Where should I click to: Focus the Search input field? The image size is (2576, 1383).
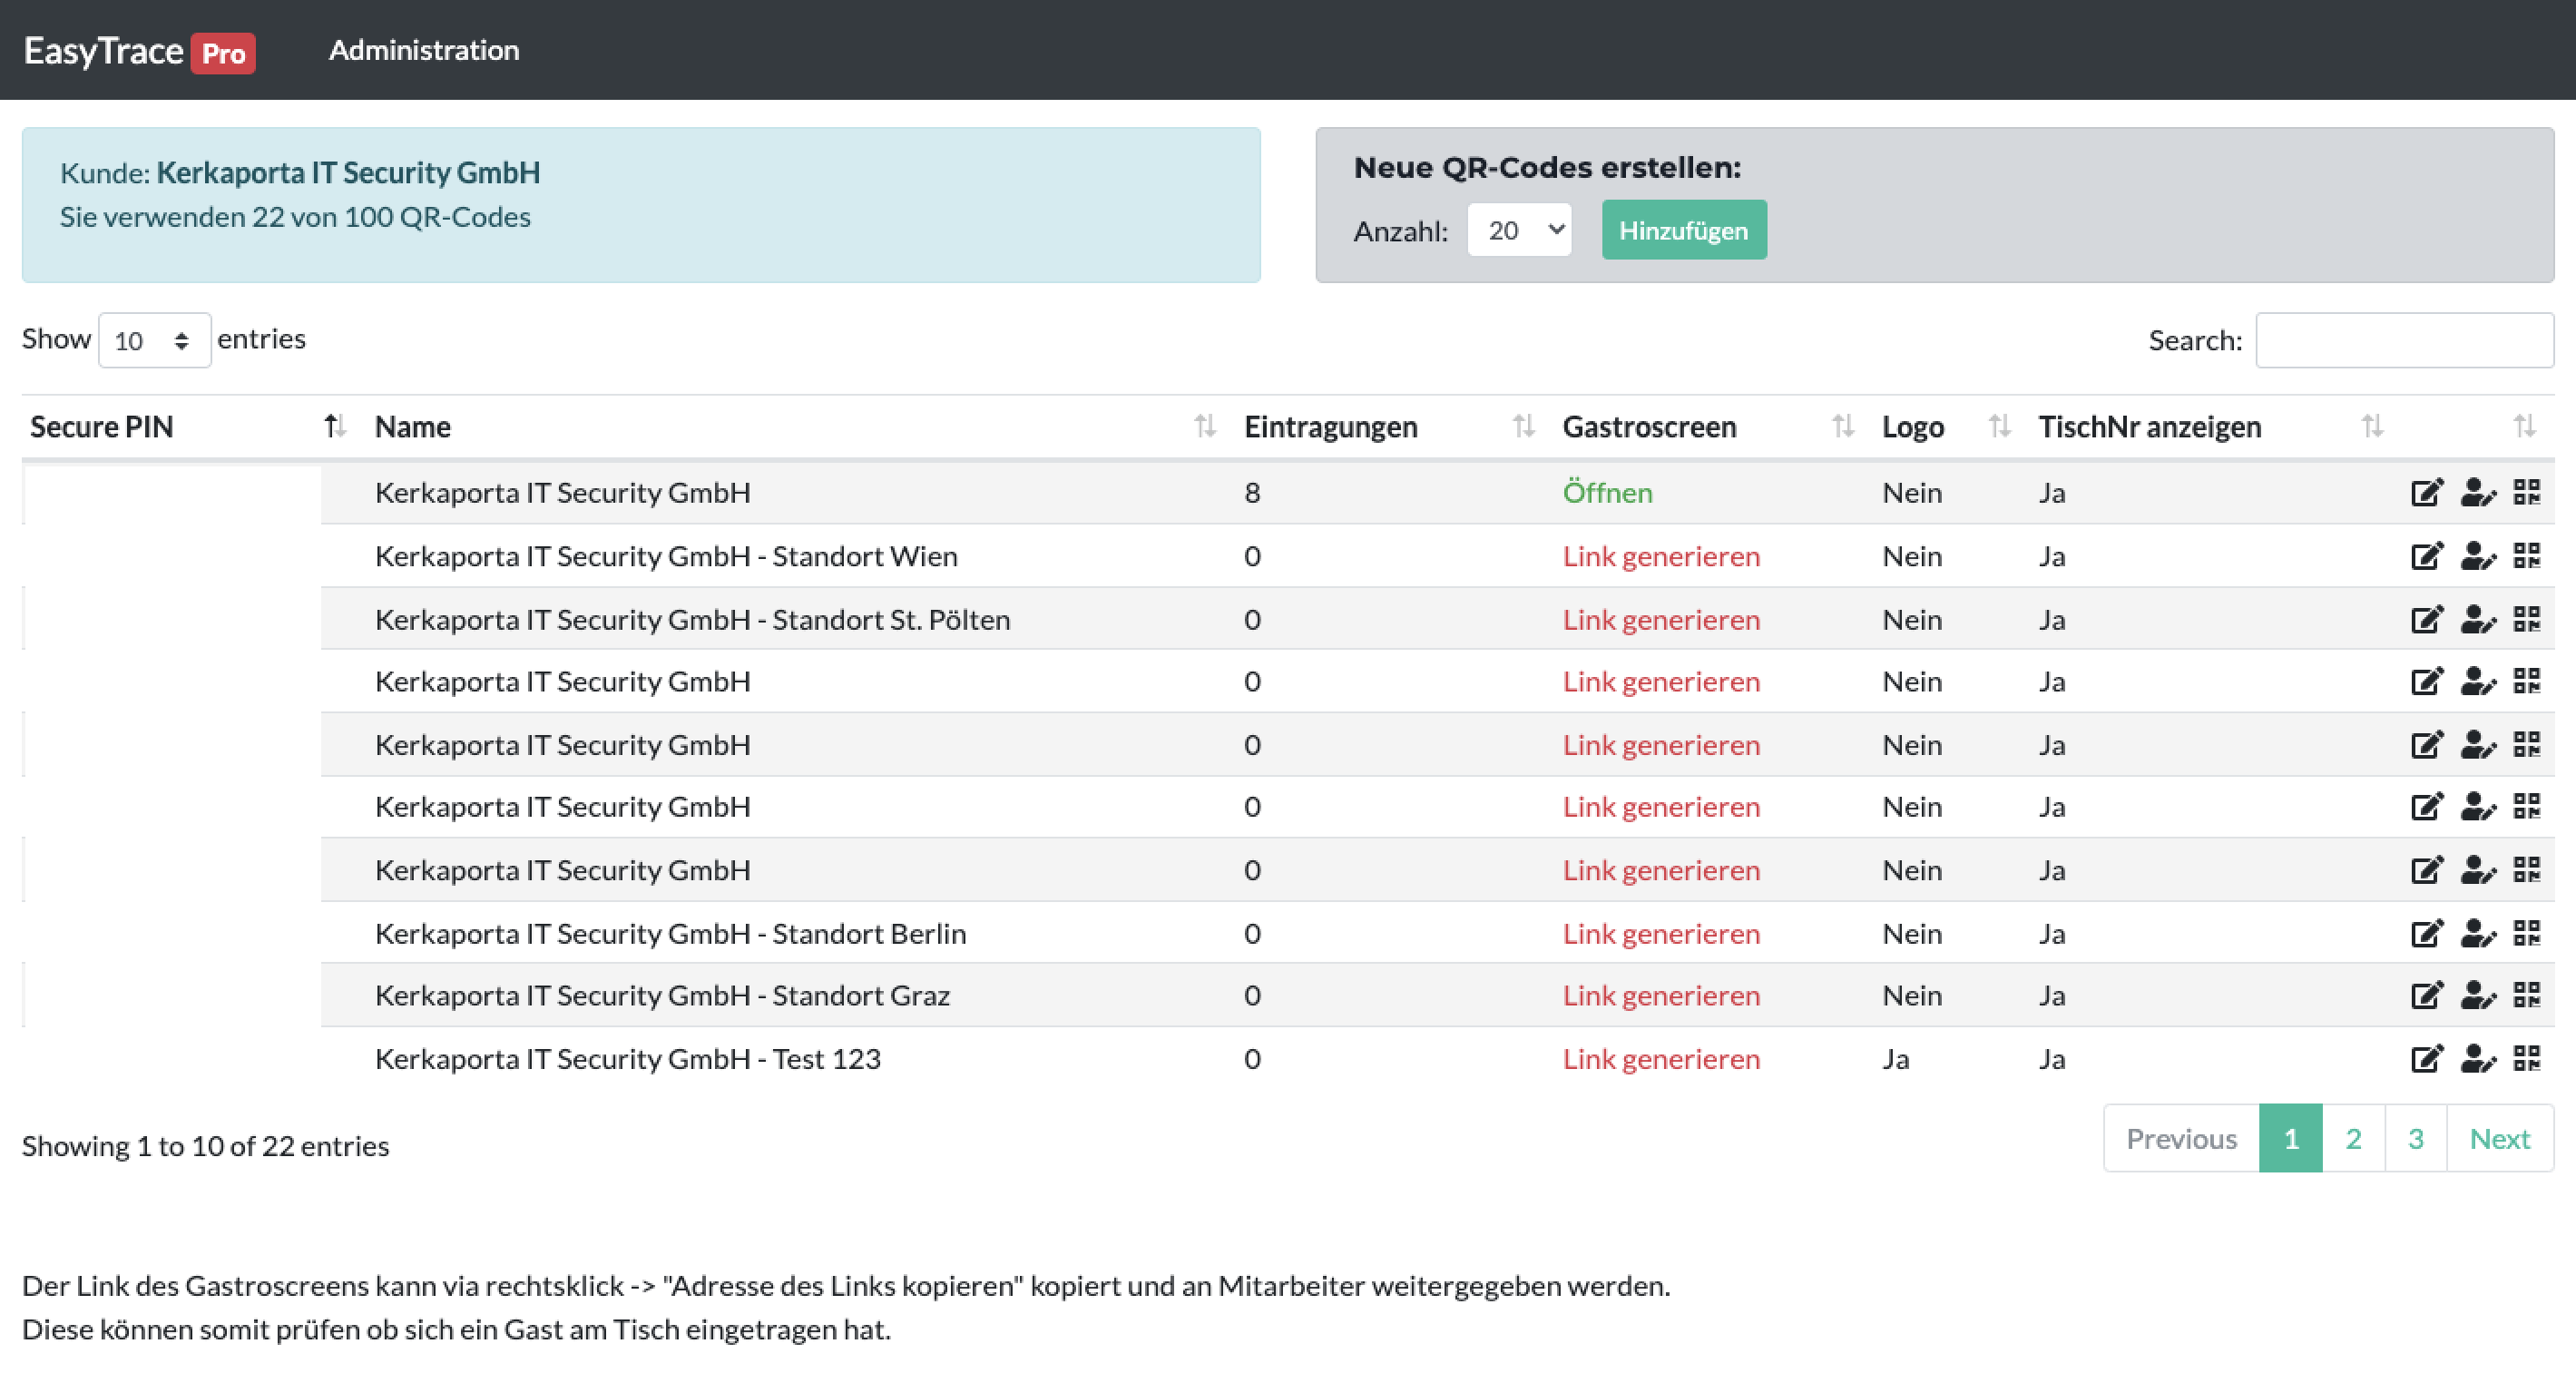point(2404,340)
